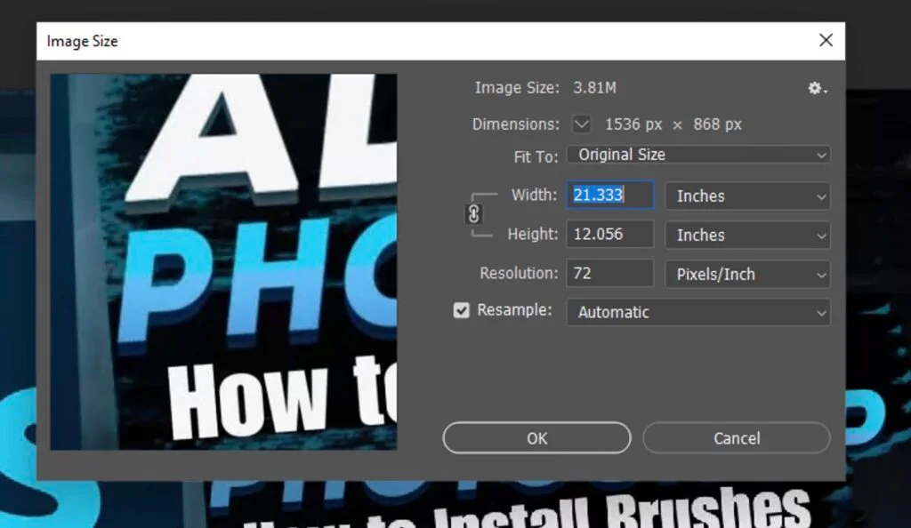Click the Height value field 12.056
The image size is (911, 528).
[609, 234]
